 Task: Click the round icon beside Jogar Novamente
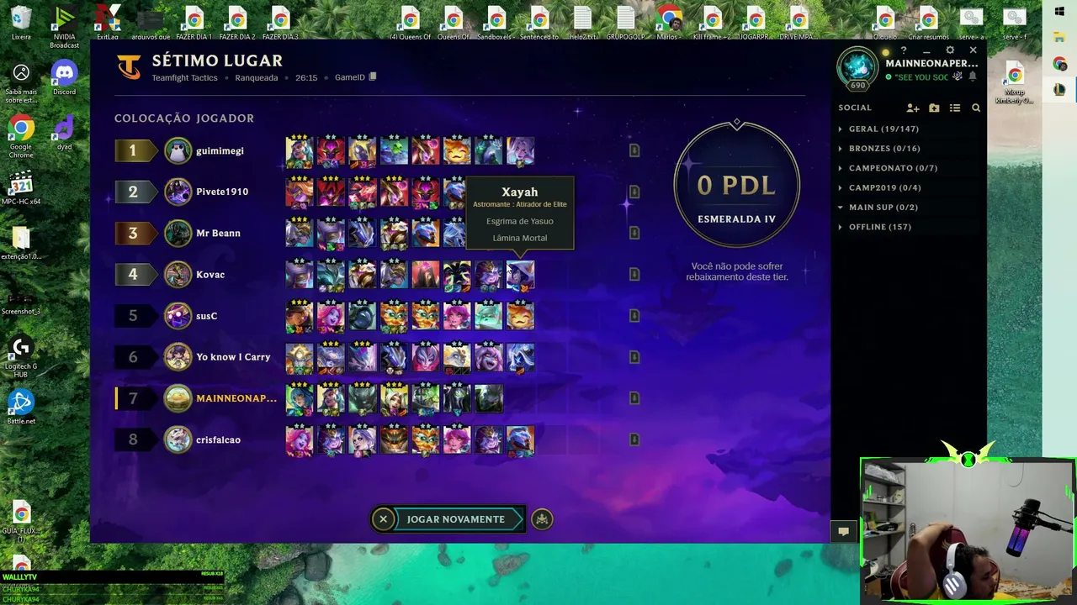542,519
